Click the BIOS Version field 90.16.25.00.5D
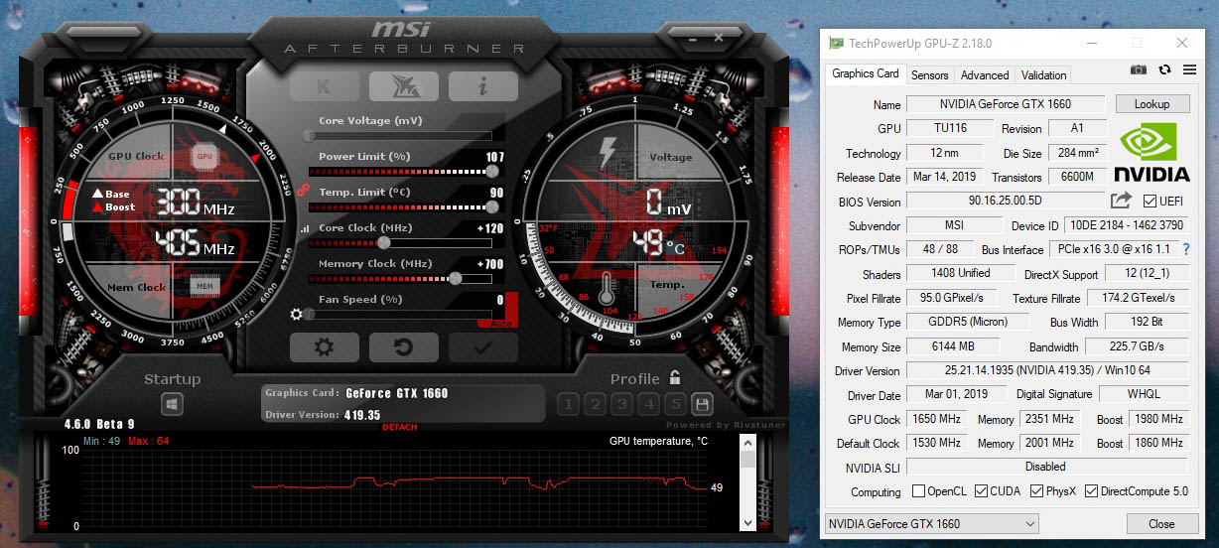The height and width of the screenshot is (548, 1219). (1006, 202)
